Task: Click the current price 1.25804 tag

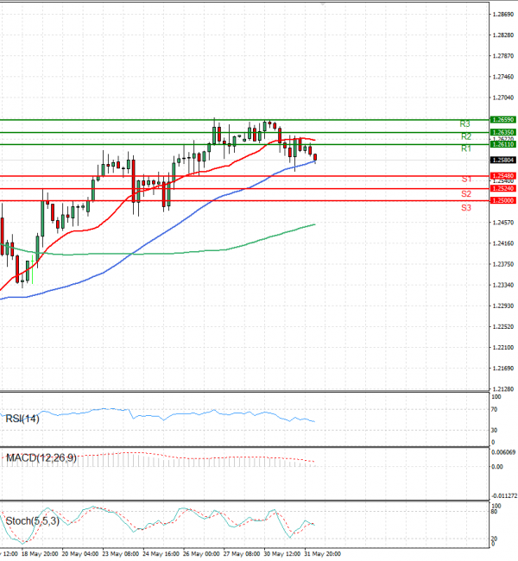Action: click(x=502, y=160)
